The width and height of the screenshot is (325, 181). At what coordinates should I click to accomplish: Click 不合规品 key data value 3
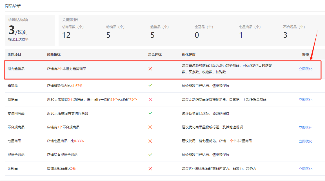coord(285,35)
